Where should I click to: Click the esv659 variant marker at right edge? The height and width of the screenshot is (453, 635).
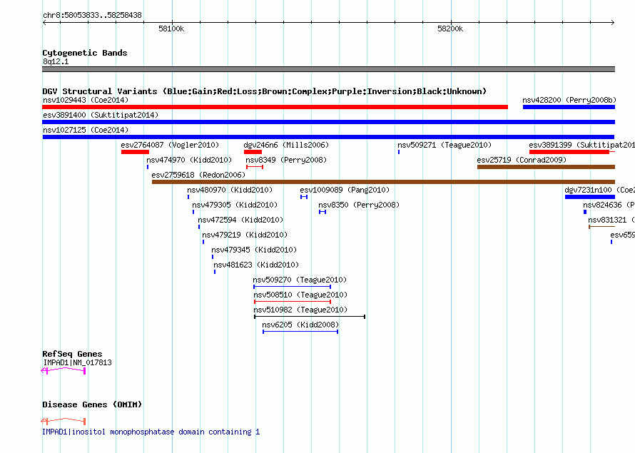click(611, 242)
